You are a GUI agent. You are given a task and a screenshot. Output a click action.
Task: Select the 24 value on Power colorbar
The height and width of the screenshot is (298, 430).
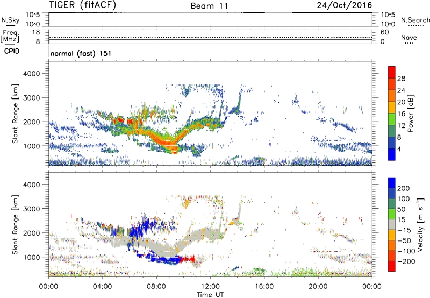click(401, 90)
